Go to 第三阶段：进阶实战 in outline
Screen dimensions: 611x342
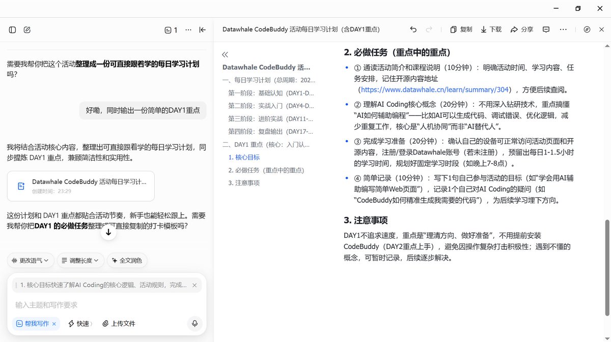click(x=271, y=118)
